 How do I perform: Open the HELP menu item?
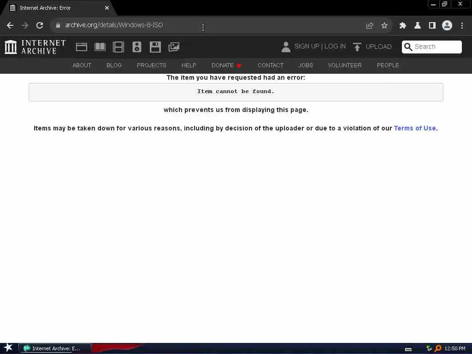click(x=189, y=65)
